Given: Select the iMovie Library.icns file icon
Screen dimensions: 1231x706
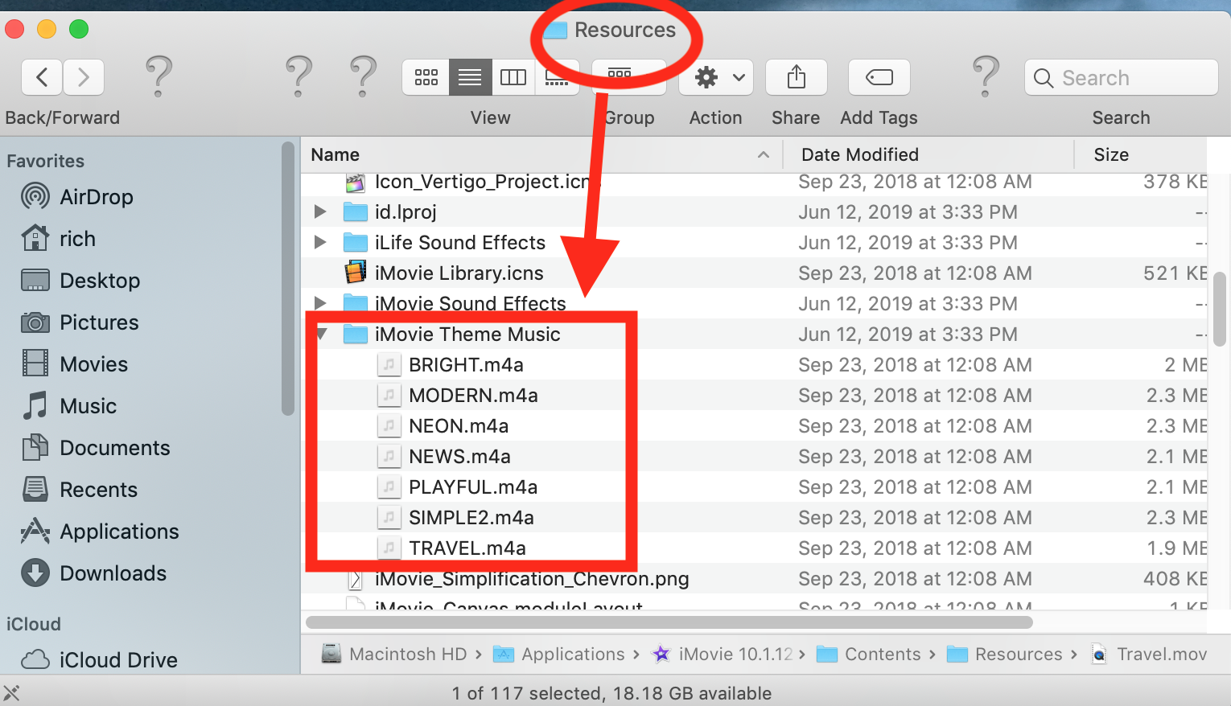Looking at the screenshot, I should pyautogui.click(x=356, y=273).
